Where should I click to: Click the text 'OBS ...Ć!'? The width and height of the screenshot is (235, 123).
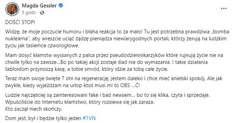(x=130, y=85)
